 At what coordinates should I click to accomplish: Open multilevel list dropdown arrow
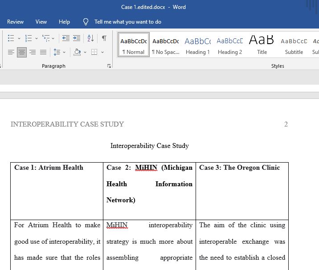pyautogui.click(x=53, y=38)
